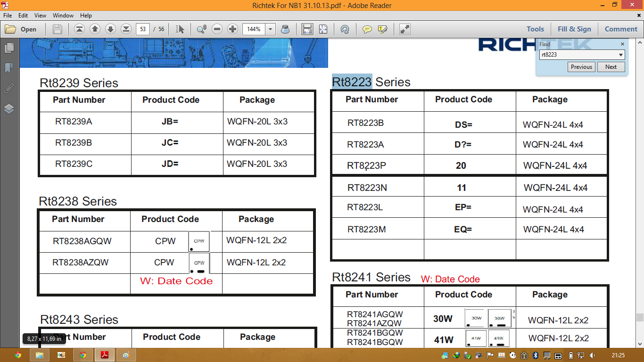Click the Find search text field
Screen dimensions: 644x362
578,55
